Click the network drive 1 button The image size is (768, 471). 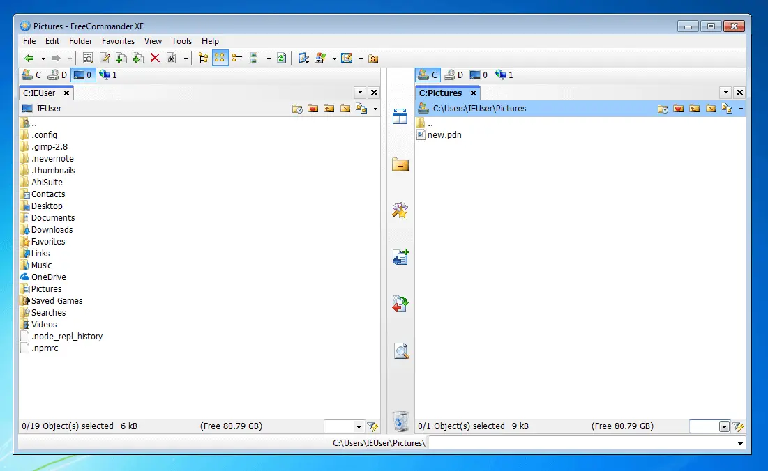(x=108, y=75)
